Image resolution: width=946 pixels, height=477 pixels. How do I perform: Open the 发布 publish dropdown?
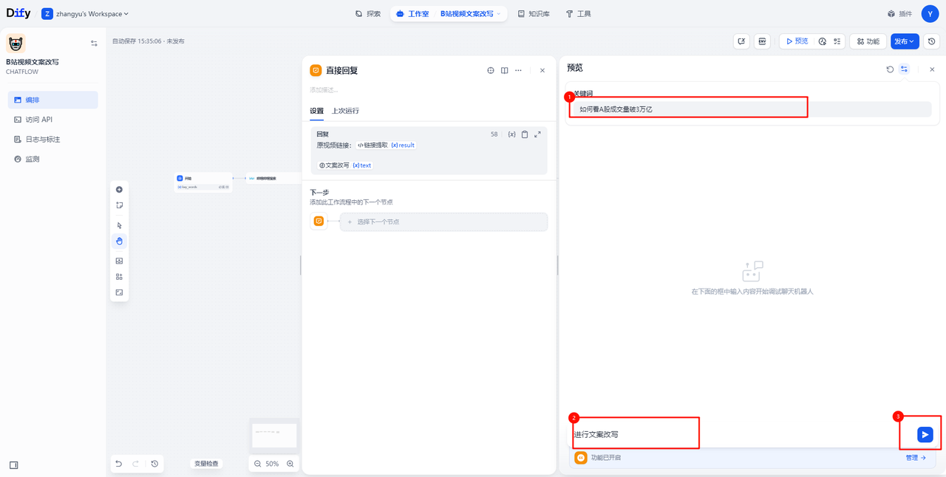[x=904, y=41]
